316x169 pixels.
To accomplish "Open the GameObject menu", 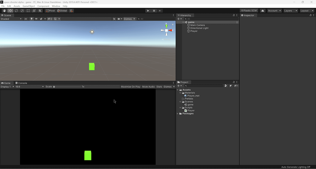I will click(28, 6).
